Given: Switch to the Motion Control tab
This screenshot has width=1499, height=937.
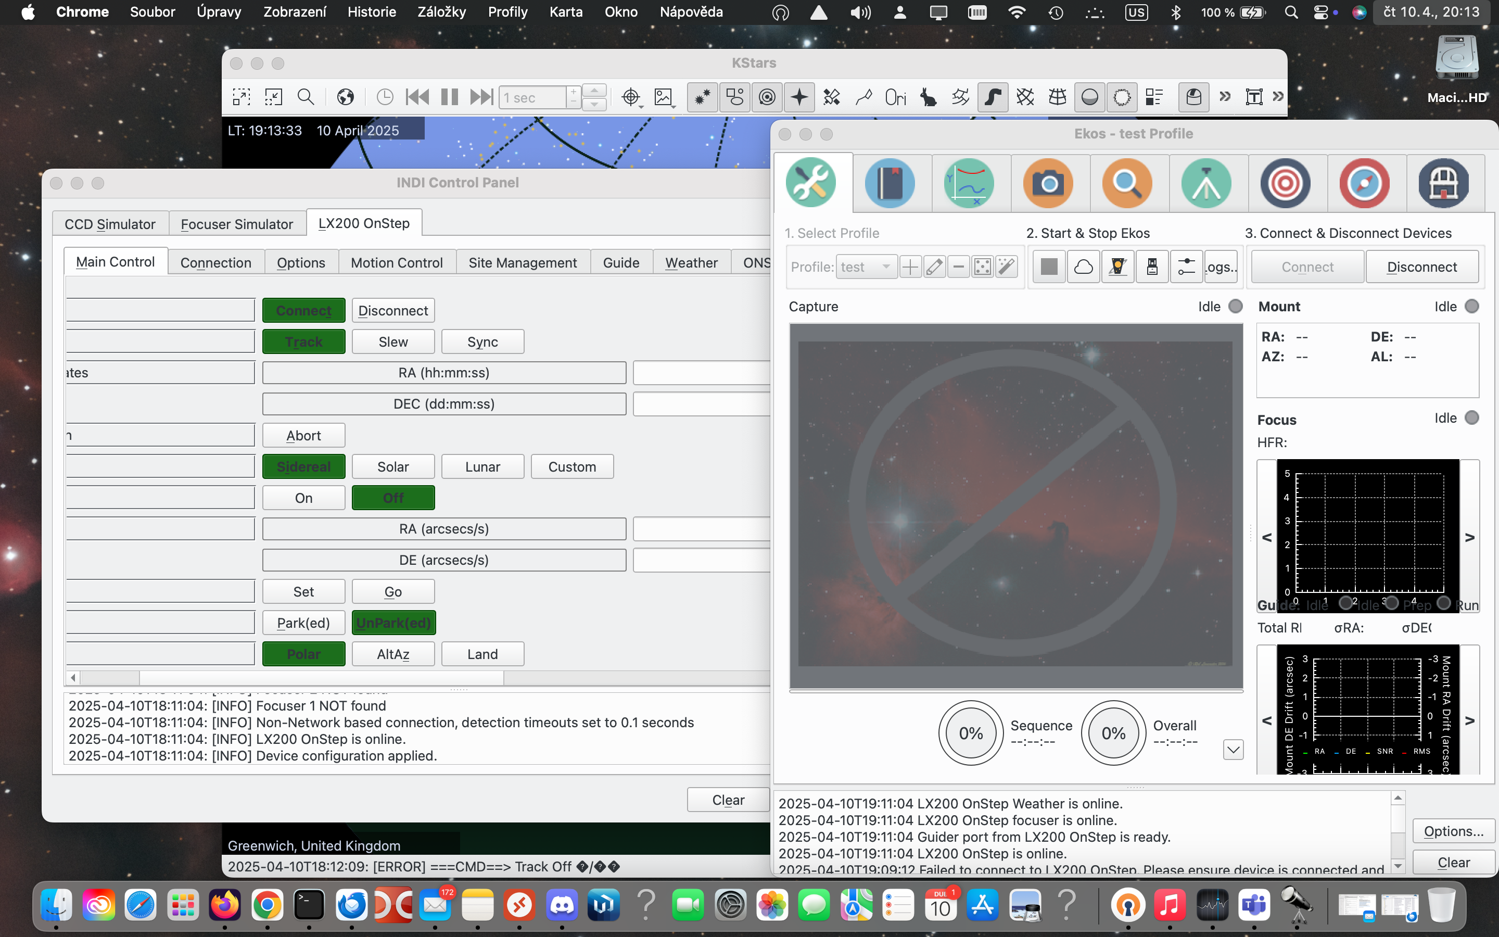Looking at the screenshot, I should tap(397, 263).
